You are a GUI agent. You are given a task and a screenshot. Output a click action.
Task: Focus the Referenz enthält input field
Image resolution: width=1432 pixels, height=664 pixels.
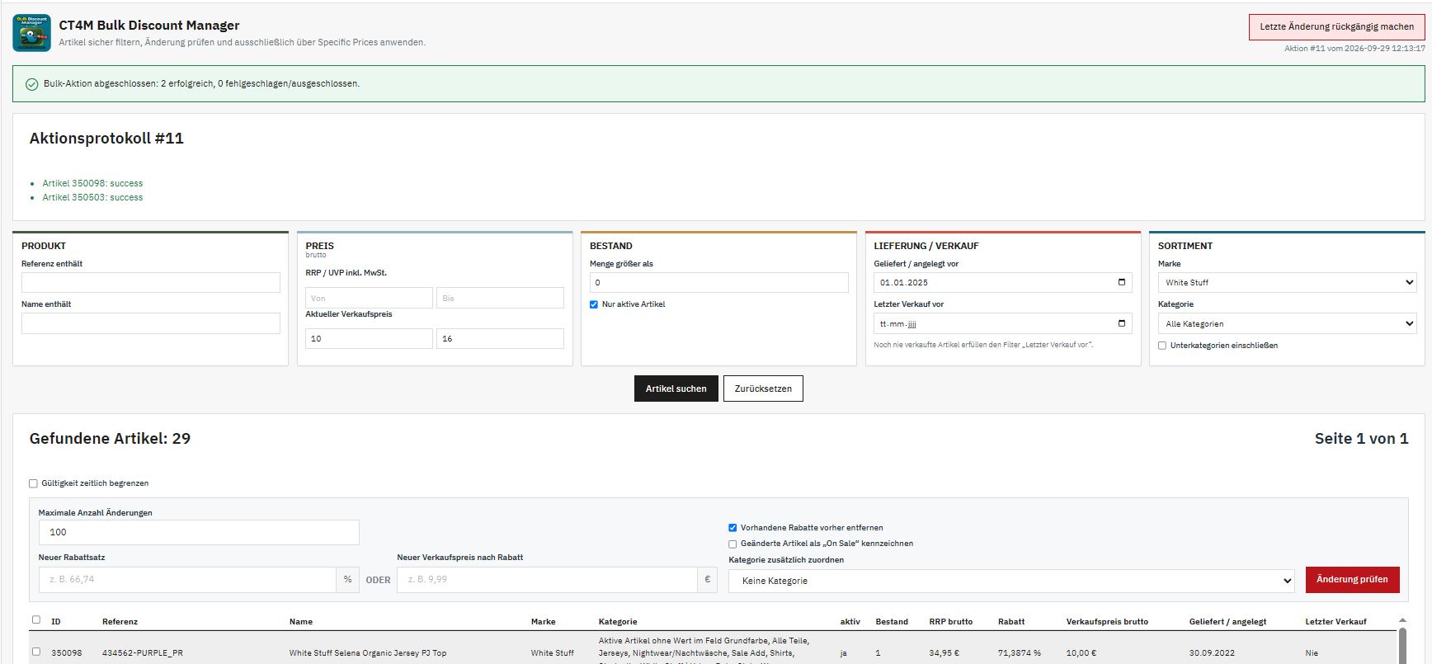(151, 282)
